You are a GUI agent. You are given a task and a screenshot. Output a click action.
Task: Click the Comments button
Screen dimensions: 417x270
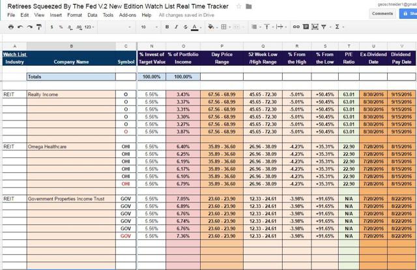(x=382, y=14)
